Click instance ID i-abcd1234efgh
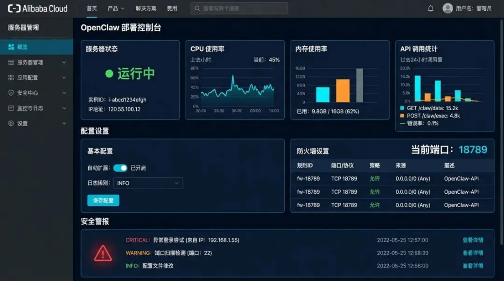The width and height of the screenshot is (504, 281). point(127,100)
